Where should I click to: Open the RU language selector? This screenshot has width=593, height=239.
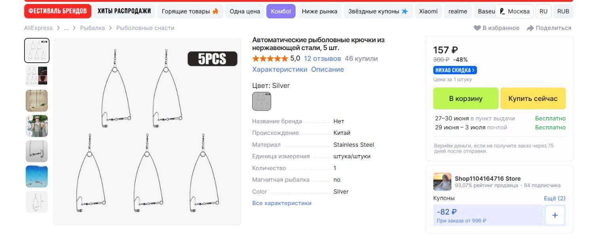(543, 11)
